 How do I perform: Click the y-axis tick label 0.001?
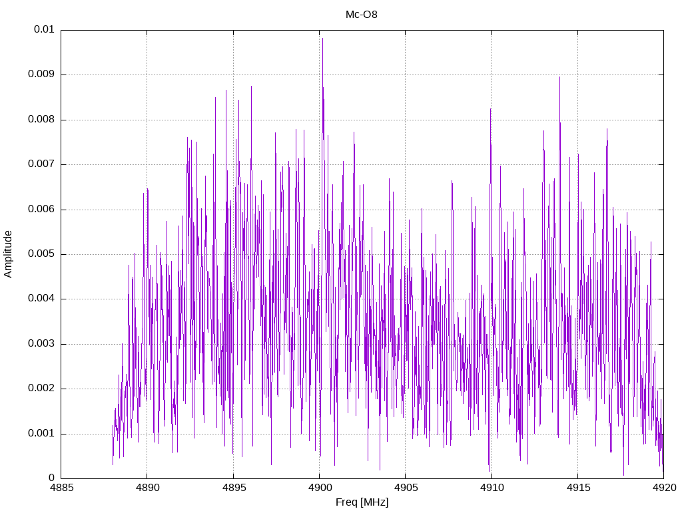pyautogui.click(x=41, y=434)
